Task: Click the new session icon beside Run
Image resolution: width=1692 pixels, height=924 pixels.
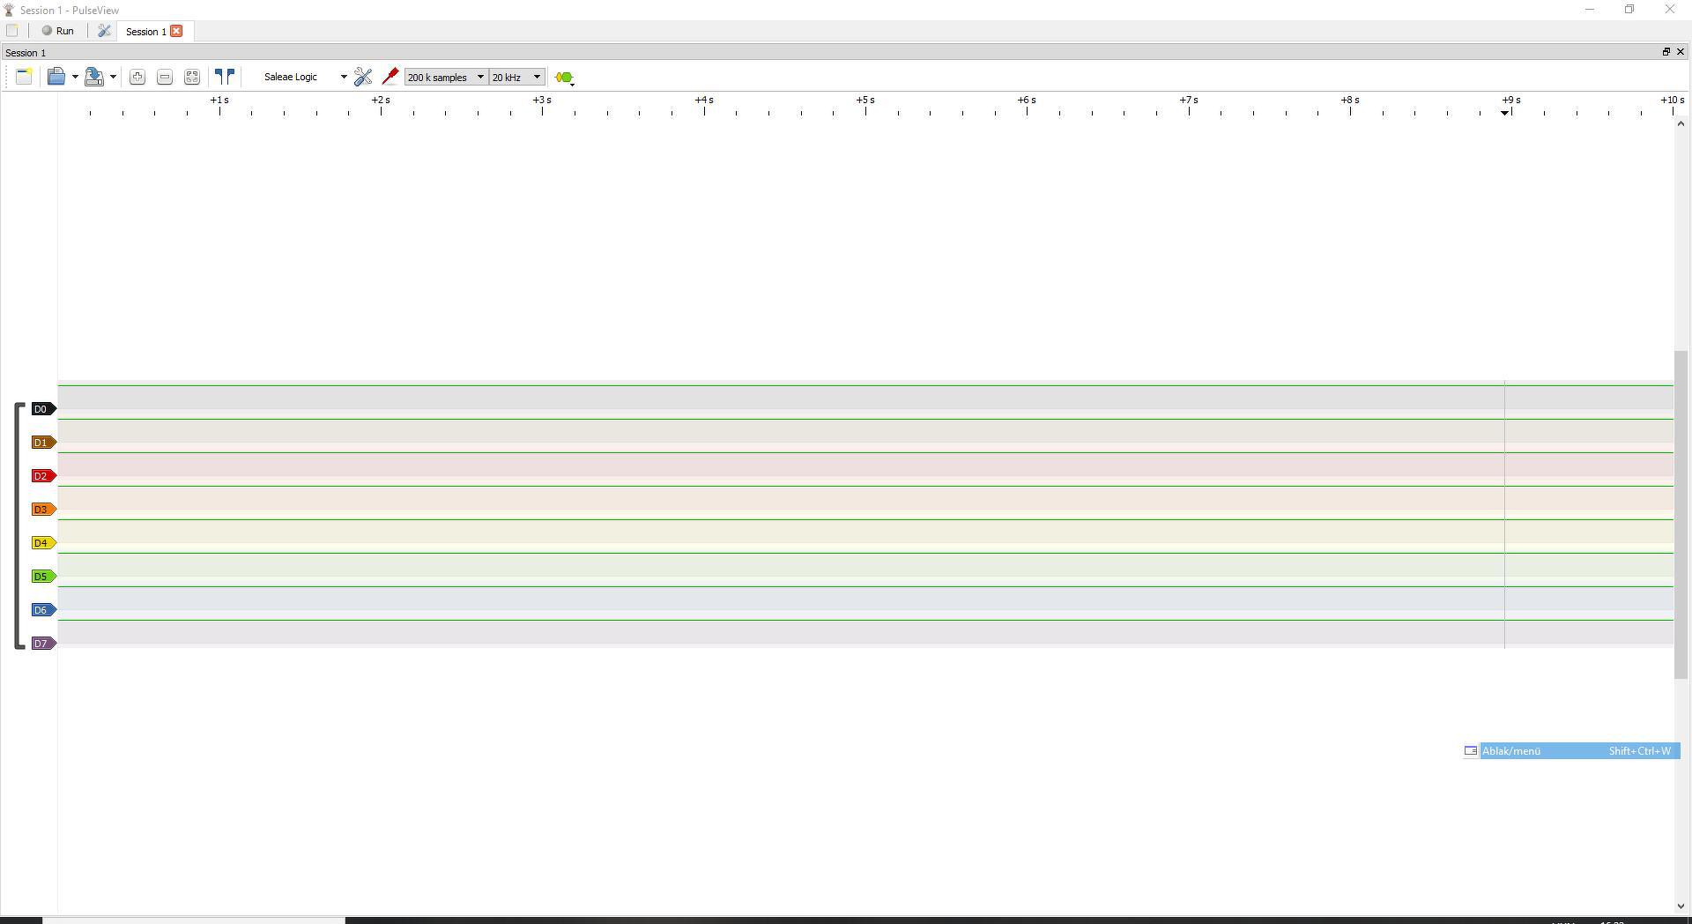Action: (x=12, y=31)
